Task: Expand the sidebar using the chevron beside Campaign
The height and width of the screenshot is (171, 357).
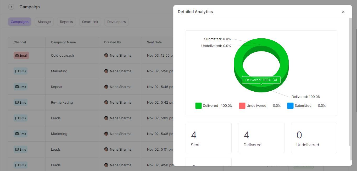Action: [x=11, y=7]
